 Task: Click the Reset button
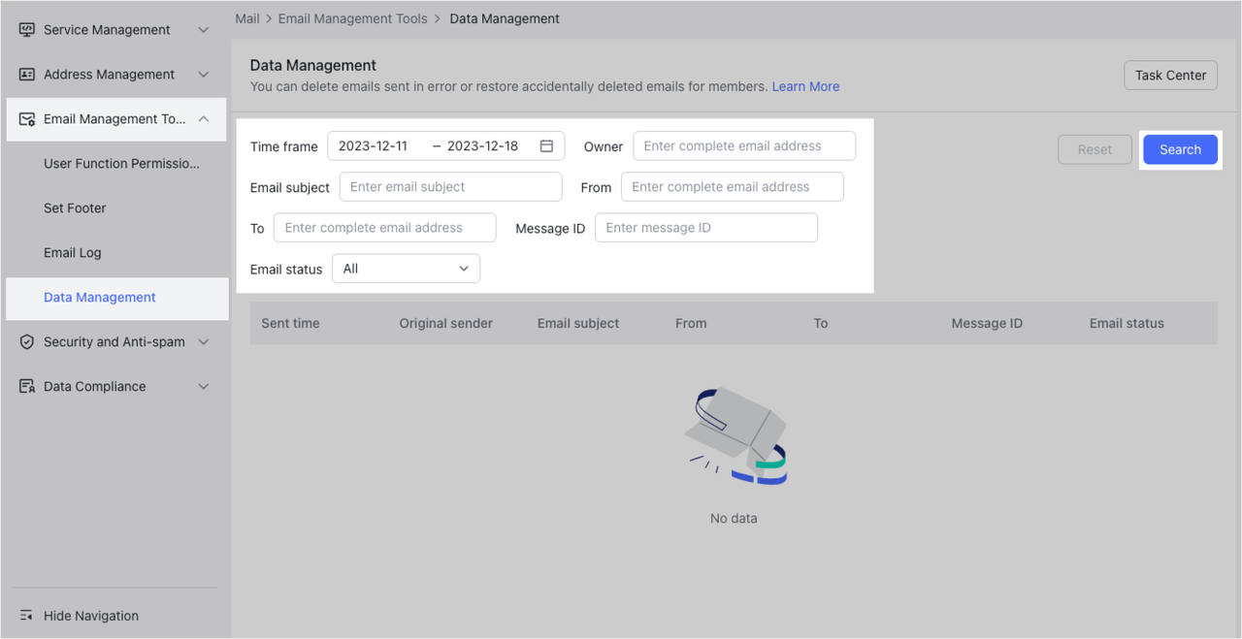[x=1095, y=149]
